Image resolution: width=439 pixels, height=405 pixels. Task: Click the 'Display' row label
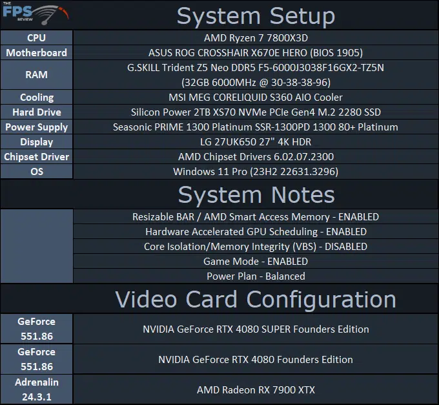click(36, 141)
